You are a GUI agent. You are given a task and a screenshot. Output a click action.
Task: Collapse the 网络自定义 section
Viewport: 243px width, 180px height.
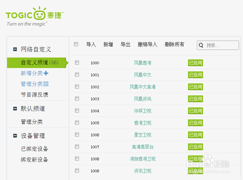tap(15, 49)
